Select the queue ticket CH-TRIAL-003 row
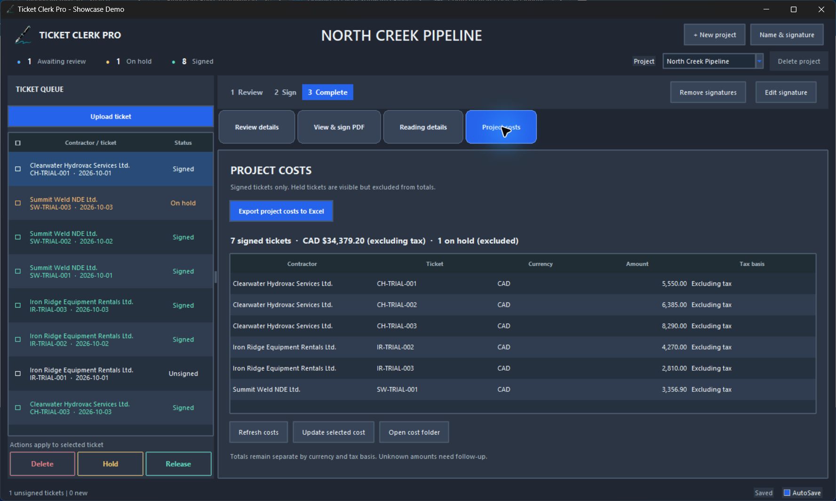The height and width of the screenshot is (501, 836). pos(111,408)
